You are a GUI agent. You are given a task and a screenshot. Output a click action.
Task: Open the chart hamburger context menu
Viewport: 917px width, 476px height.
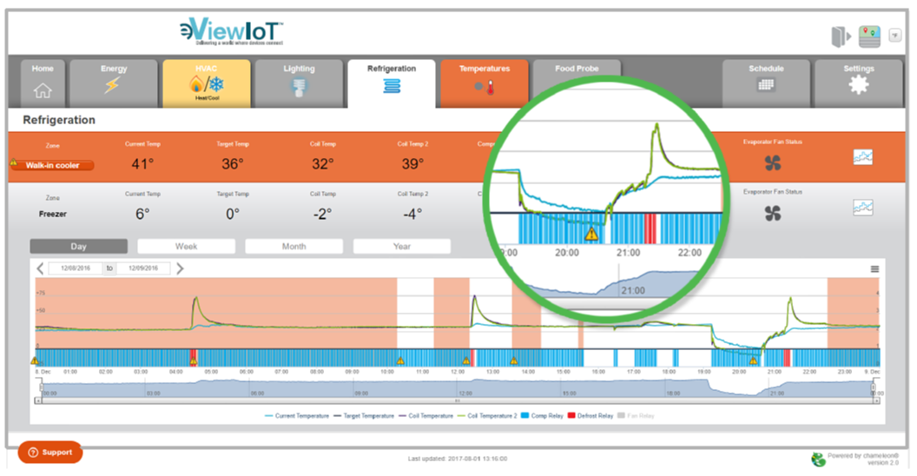tap(874, 269)
